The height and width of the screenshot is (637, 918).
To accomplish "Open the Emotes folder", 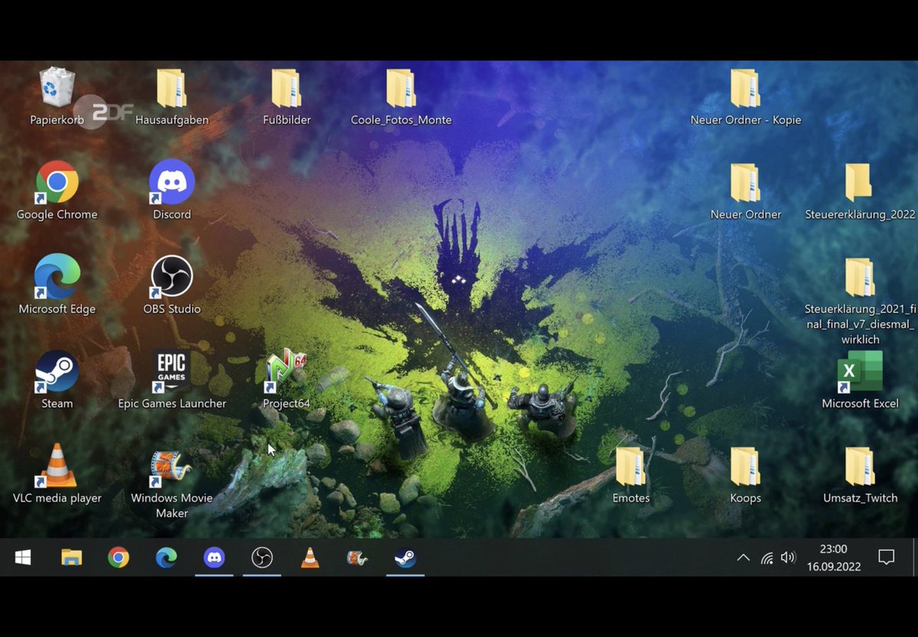I will pyautogui.click(x=630, y=466).
